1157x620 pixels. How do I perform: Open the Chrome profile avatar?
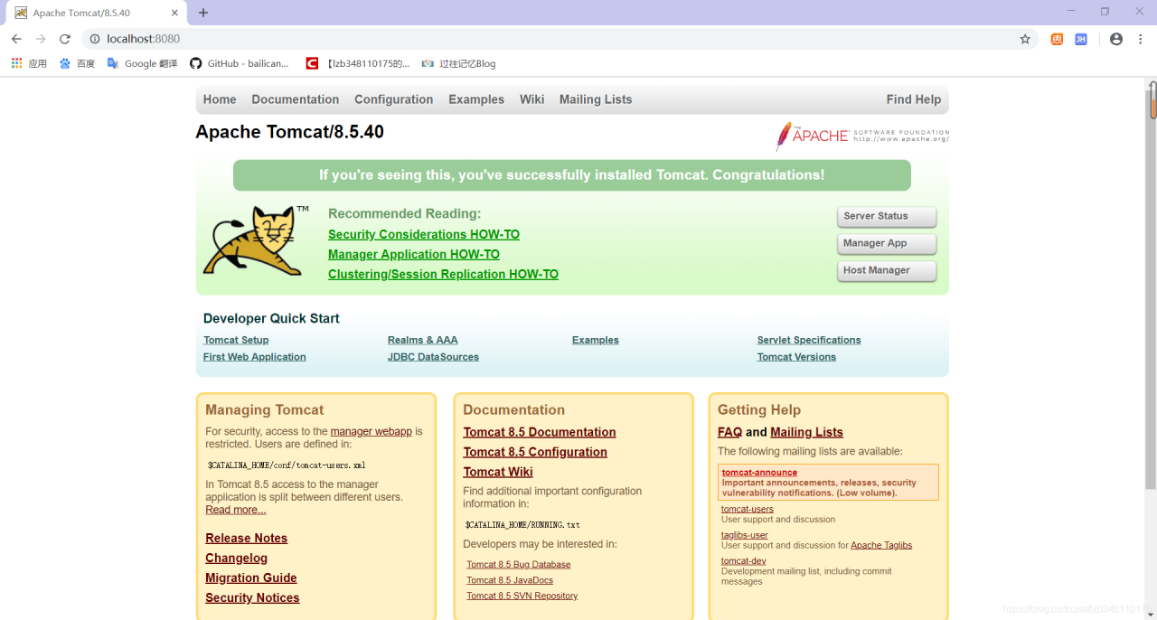point(1116,39)
